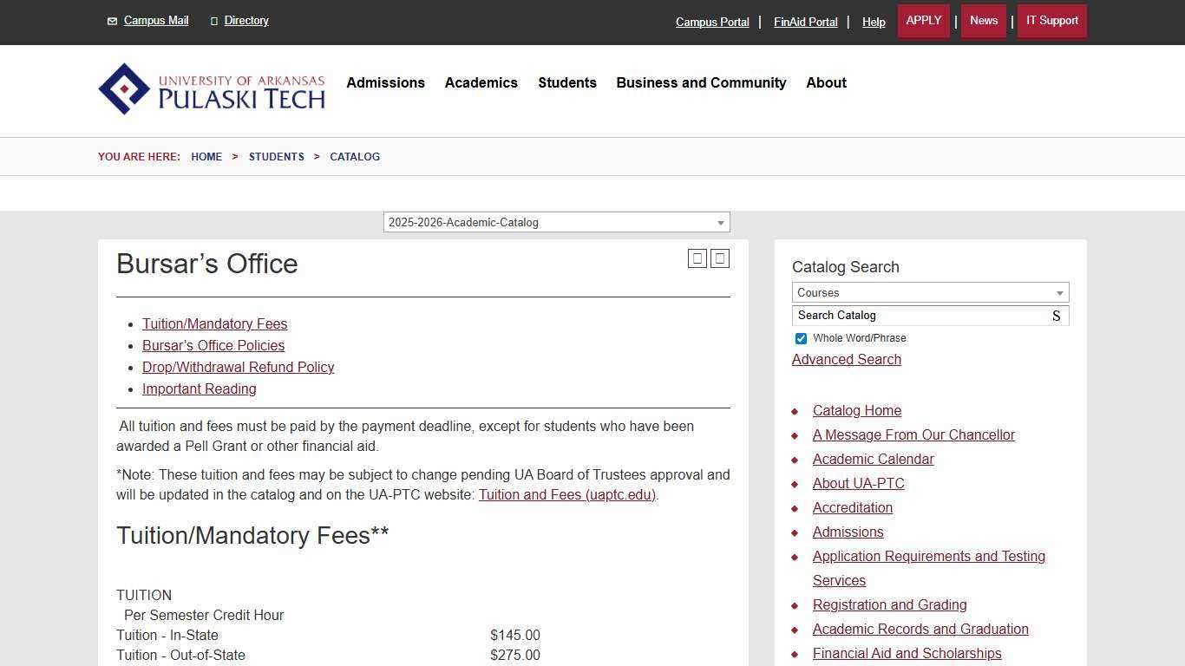Image resolution: width=1185 pixels, height=666 pixels.
Task: Click the left square icon beside Bursar's Office heading
Action: (697, 258)
